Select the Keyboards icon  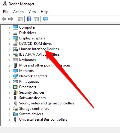[x=15, y=60]
